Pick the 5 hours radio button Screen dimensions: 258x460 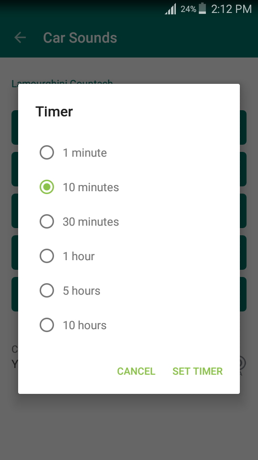coord(47,290)
